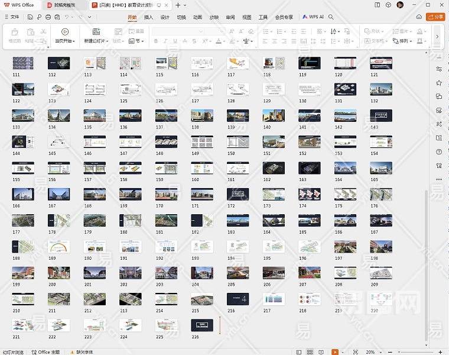Image resolution: width=449 pixels, height=355 pixels.
Task: Click the print icon in quick access toolbar
Action: coord(47,17)
